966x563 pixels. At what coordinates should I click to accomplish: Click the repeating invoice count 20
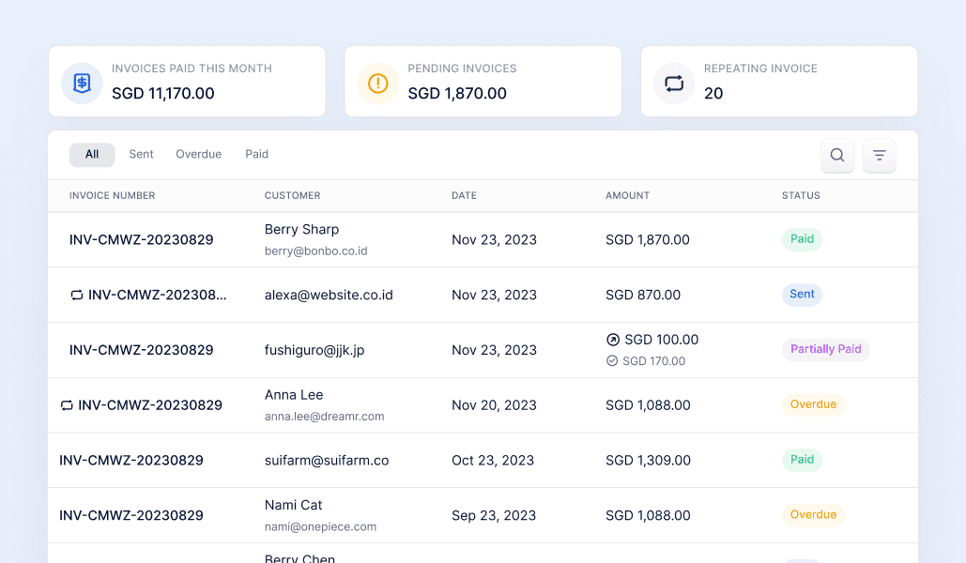713,94
